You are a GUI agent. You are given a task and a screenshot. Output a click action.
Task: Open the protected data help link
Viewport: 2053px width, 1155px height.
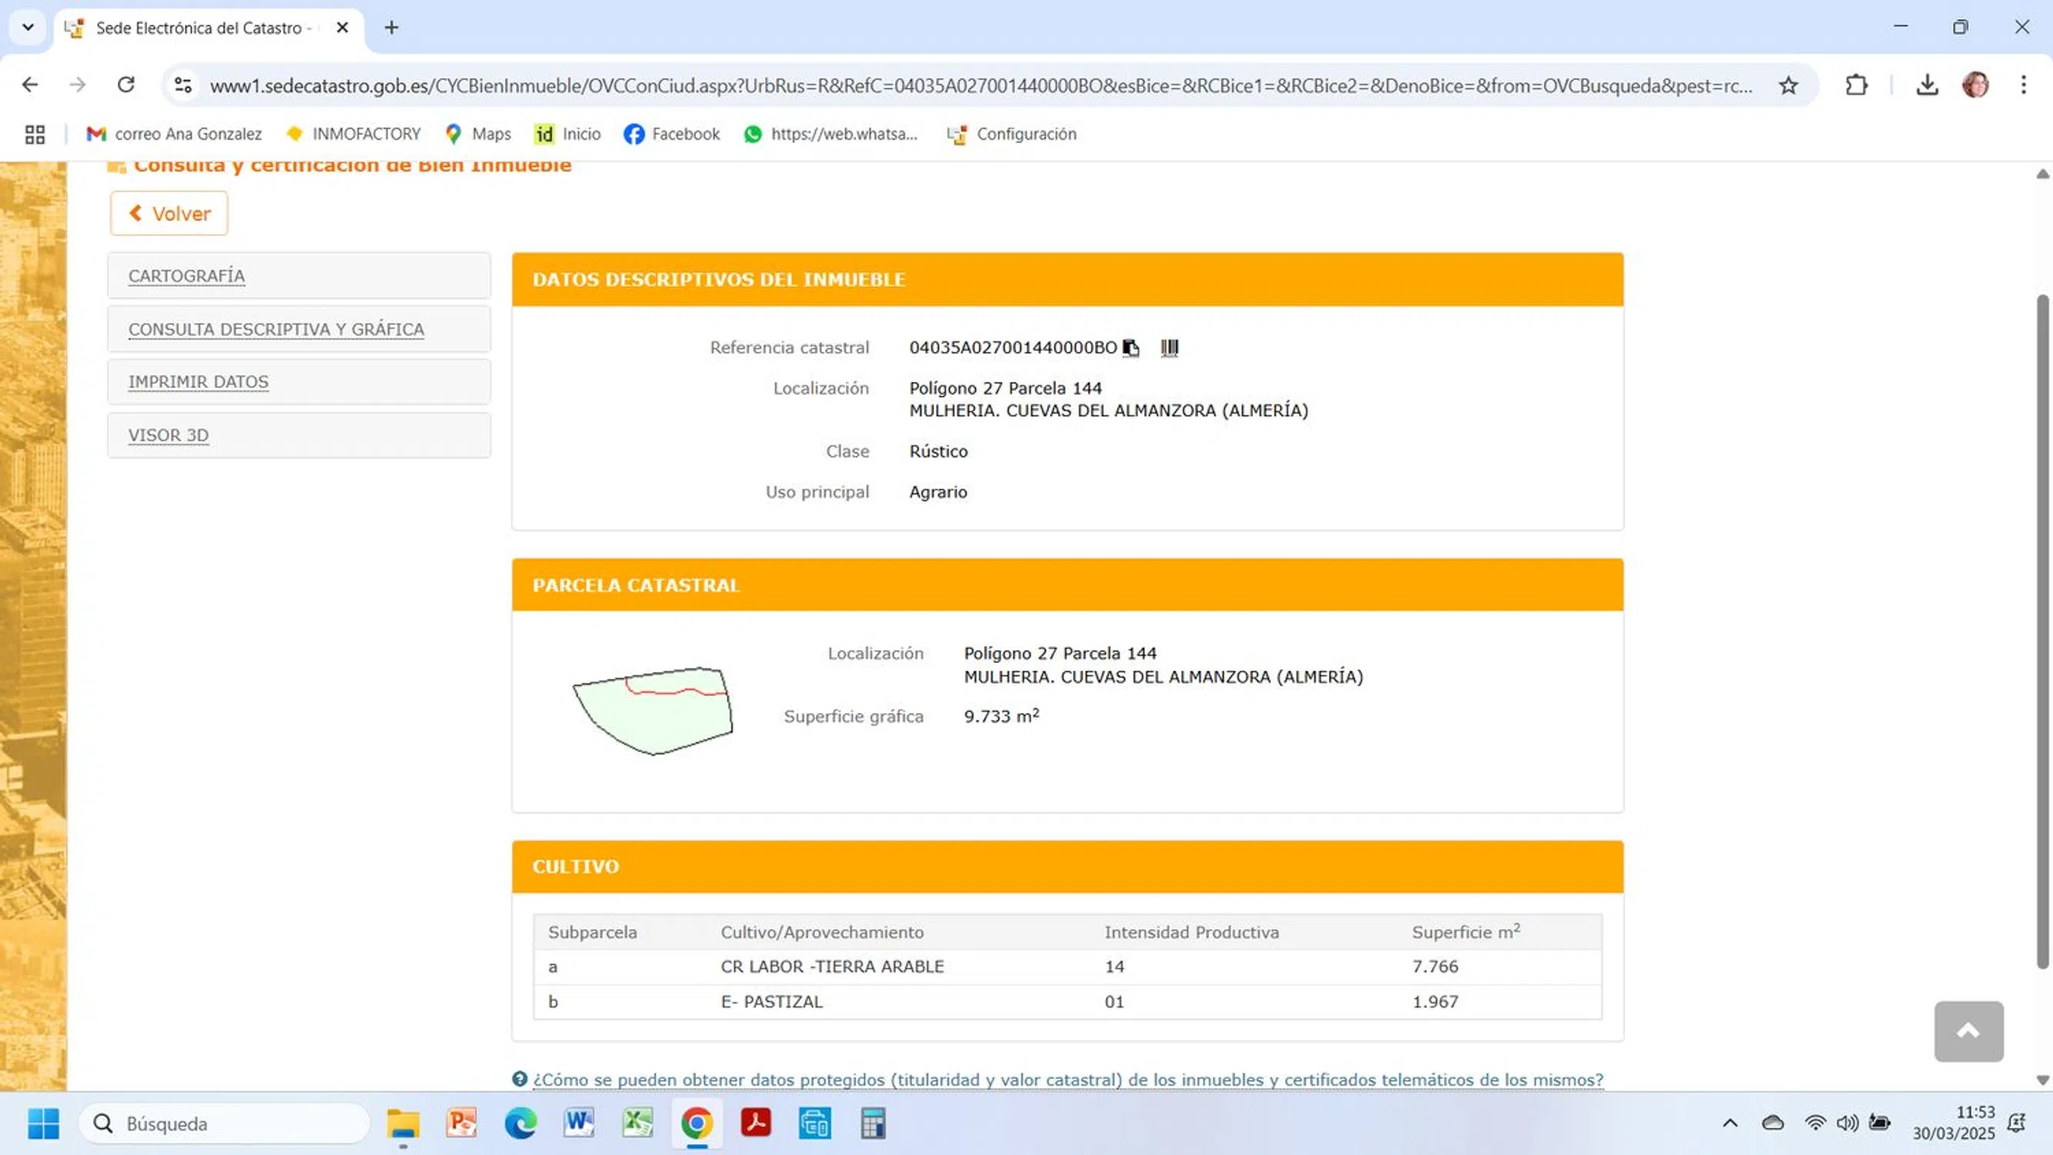pos(1067,1080)
